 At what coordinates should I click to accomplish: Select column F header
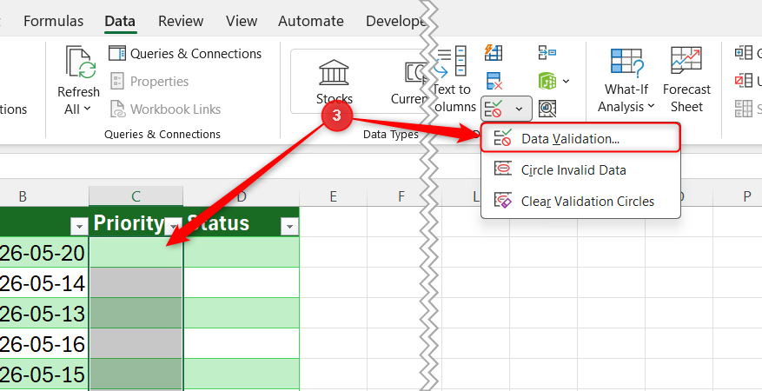[401, 196]
